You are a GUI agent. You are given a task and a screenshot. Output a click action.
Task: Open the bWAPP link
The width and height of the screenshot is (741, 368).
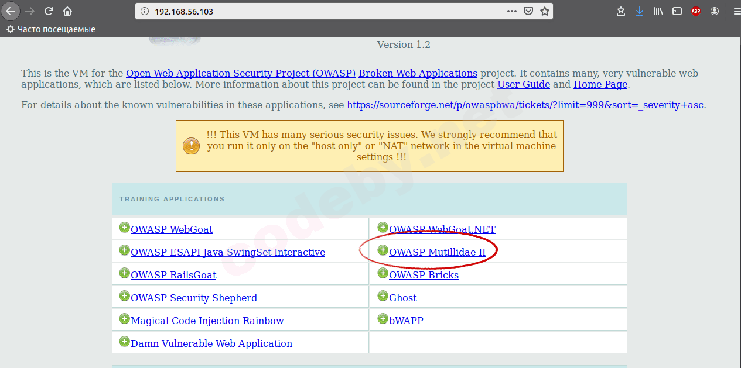pos(406,321)
